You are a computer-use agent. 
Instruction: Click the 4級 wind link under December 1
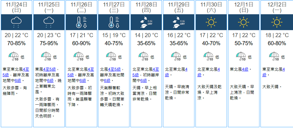tap(245, 69)
